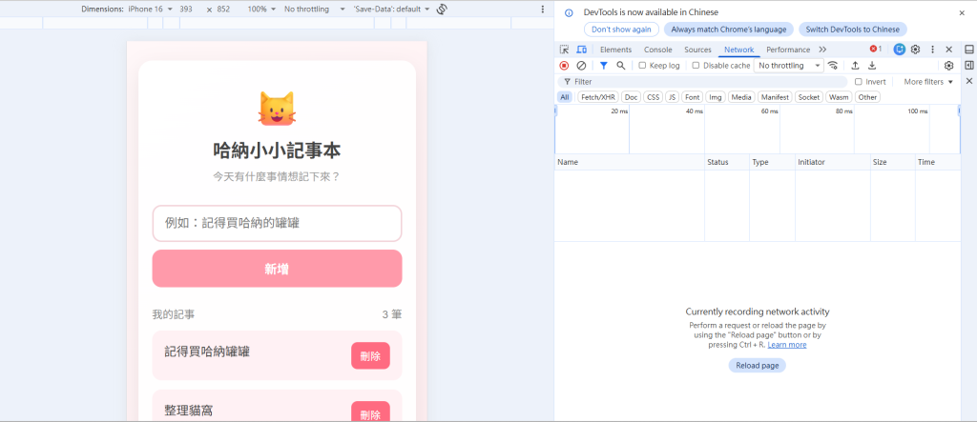Screen dimensions: 977x422
Task: Click the Reload page button
Action: [x=757, y=366]
